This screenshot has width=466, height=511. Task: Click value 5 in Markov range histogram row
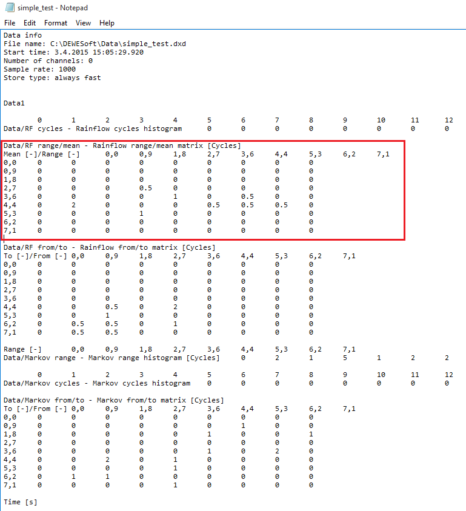coord(345,358)
